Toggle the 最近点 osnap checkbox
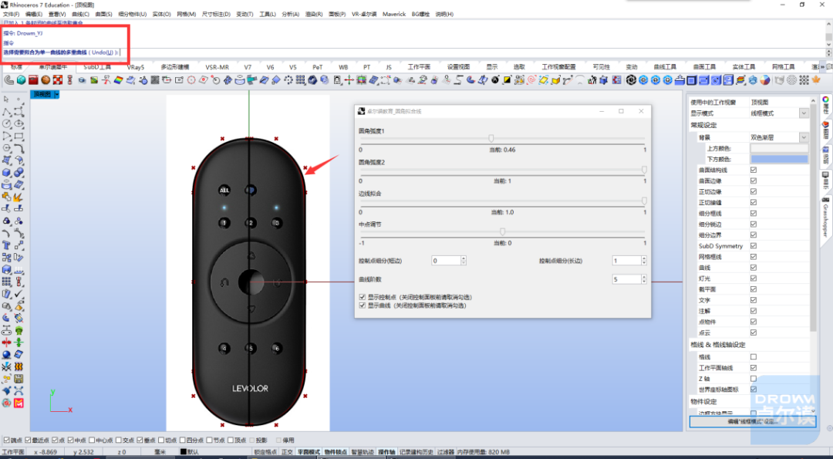The image size is (833, 459). pos(29,440)
